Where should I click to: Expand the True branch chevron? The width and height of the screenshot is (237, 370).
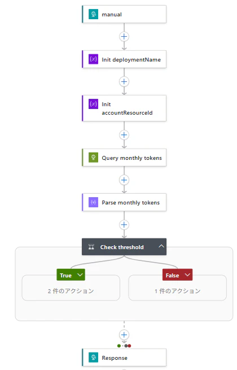(x=80, y=275)
